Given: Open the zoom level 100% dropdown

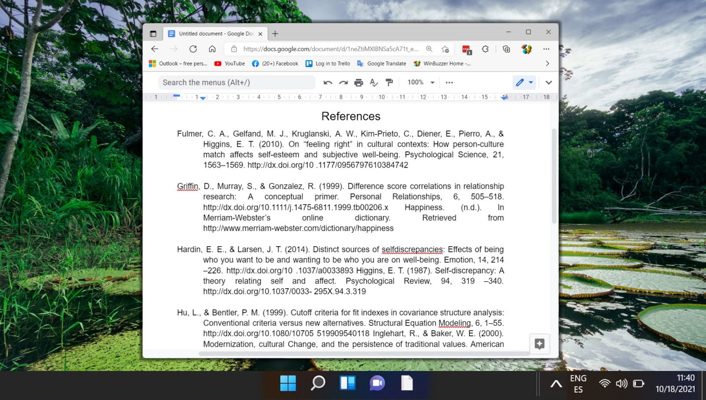Looking at the screenshot, I should coord(420,82).
